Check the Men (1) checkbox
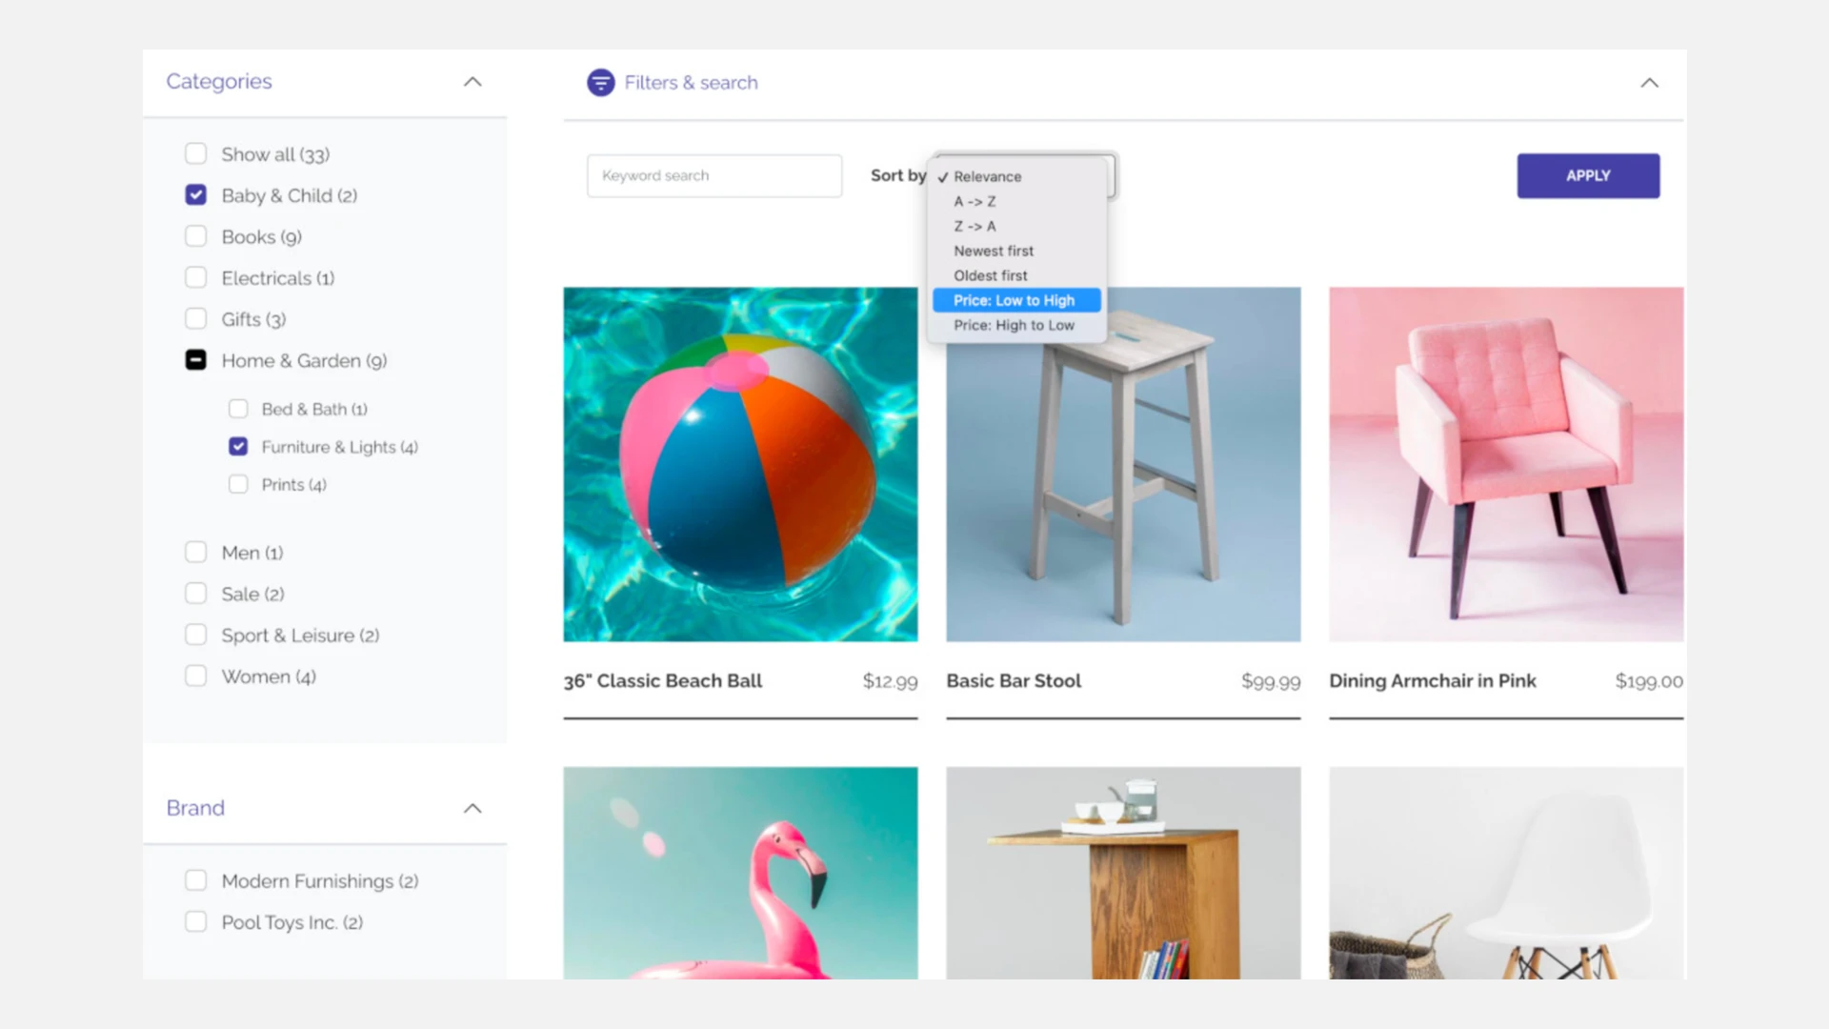 [195, 553]
